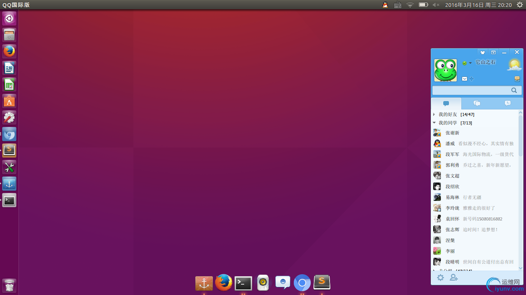Launch Firefox from the left launcher

click(x=9, y=51)
